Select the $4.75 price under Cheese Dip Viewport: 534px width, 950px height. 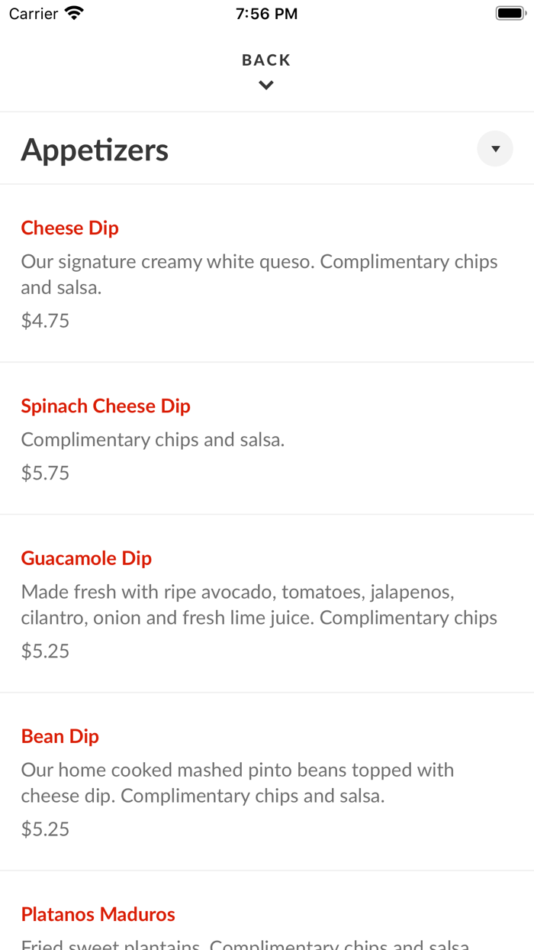tap(45, 320)
